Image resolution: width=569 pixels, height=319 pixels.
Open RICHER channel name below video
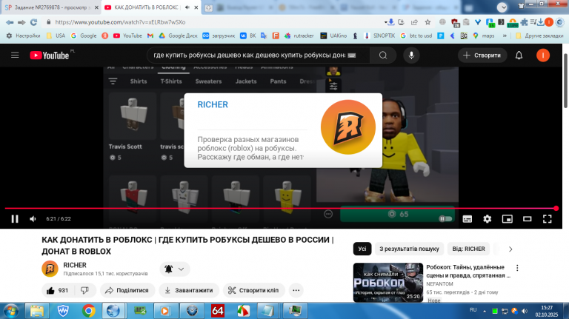click(x=75, y=265)
